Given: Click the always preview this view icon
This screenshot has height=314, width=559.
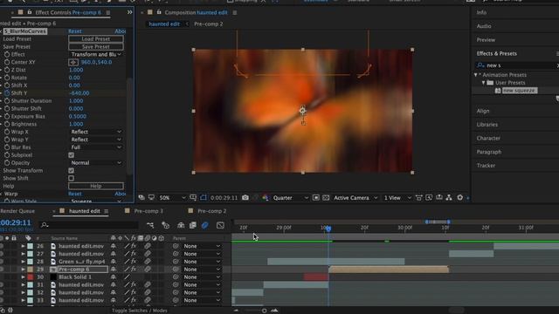Looking at the screenshot, I should point(141,198).
